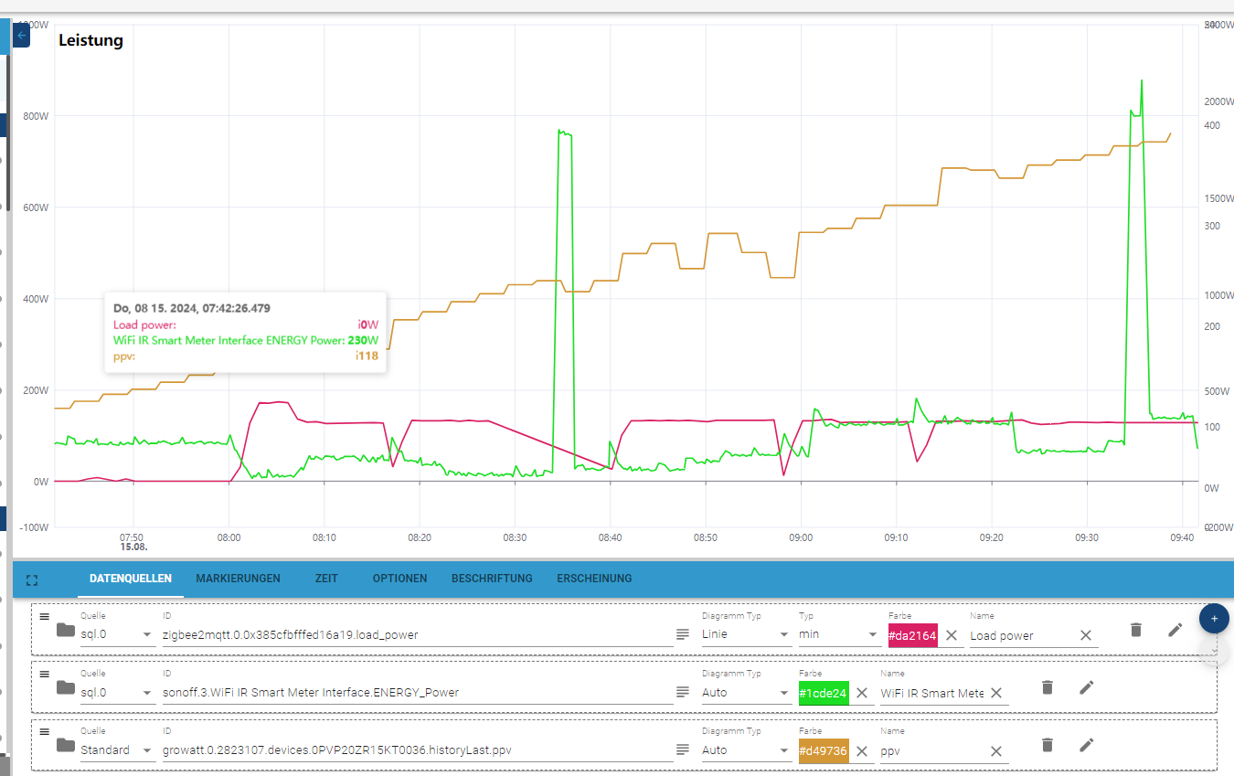Open the Erscheinung tab
Viewport: 1234px width, 776px height.
[x=594, y=579]
